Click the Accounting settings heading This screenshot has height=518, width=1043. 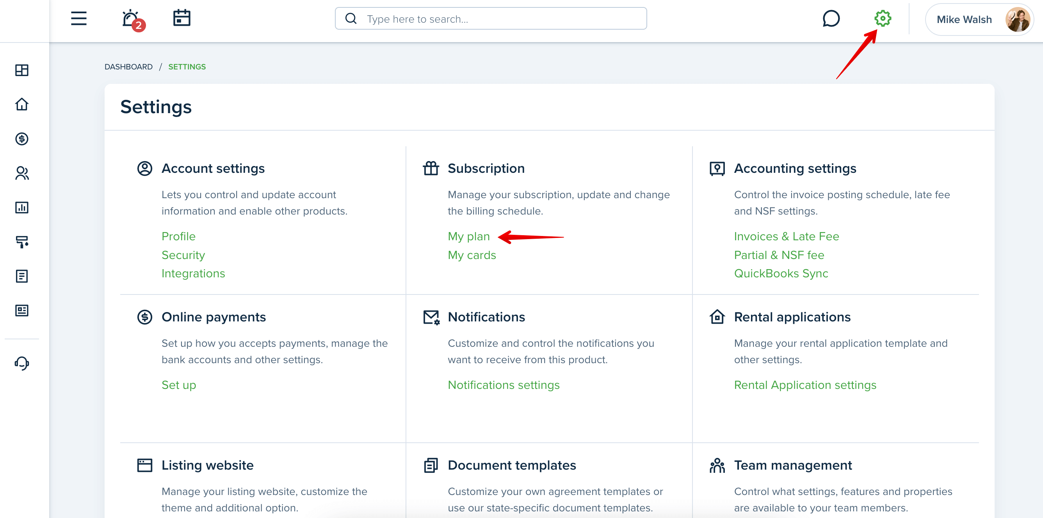coord(795,169)
